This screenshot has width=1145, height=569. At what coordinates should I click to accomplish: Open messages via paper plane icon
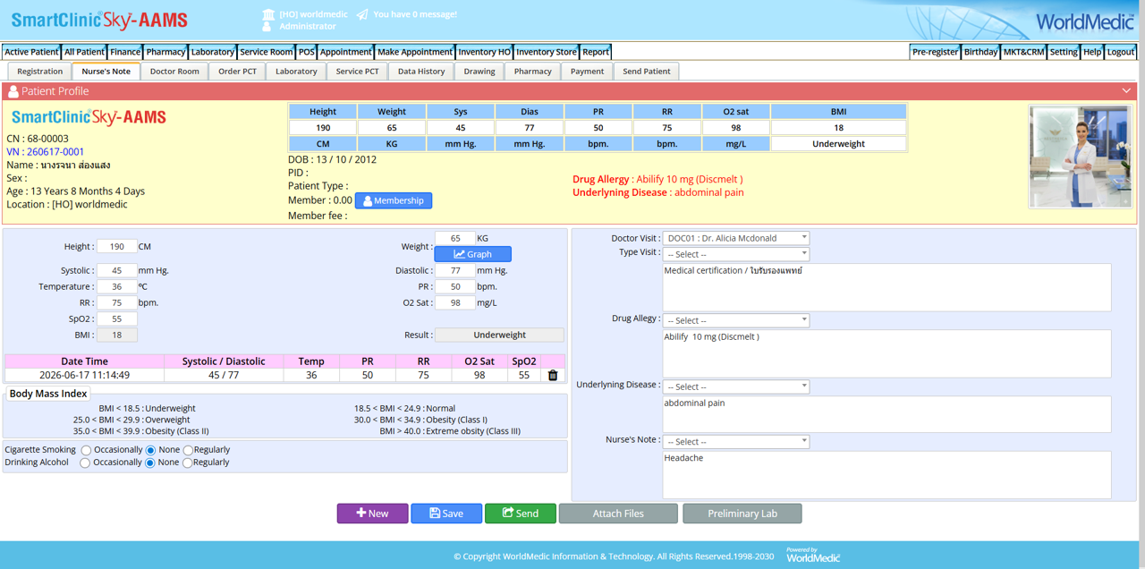[x=362, y=14]
